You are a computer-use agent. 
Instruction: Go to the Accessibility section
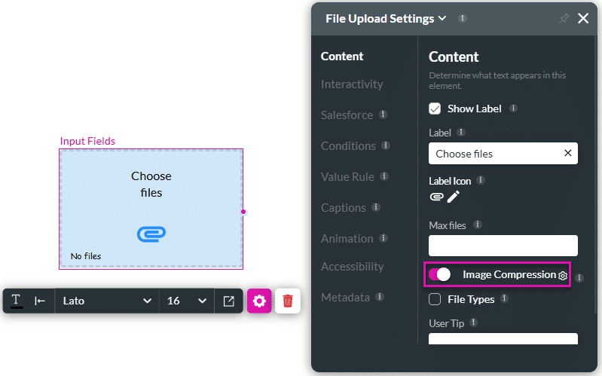(x=353, y=267)
